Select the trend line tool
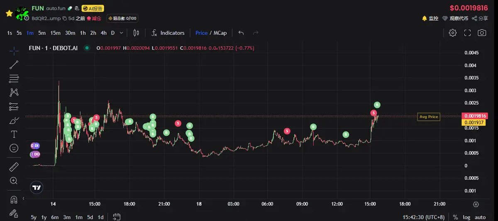The image size is (498, 221). (x=14, y=65)
